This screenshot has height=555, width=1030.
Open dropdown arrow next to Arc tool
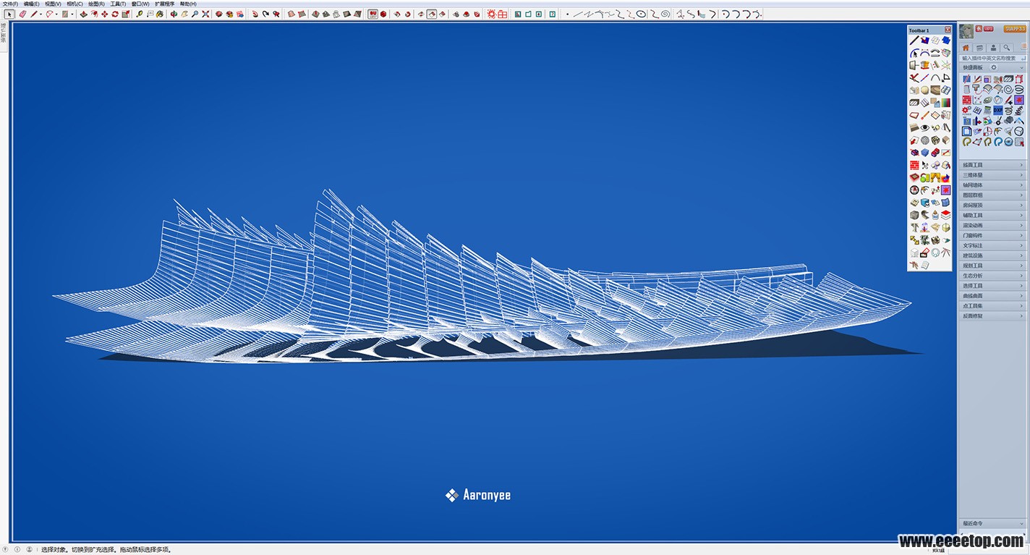tap(56, 14)
